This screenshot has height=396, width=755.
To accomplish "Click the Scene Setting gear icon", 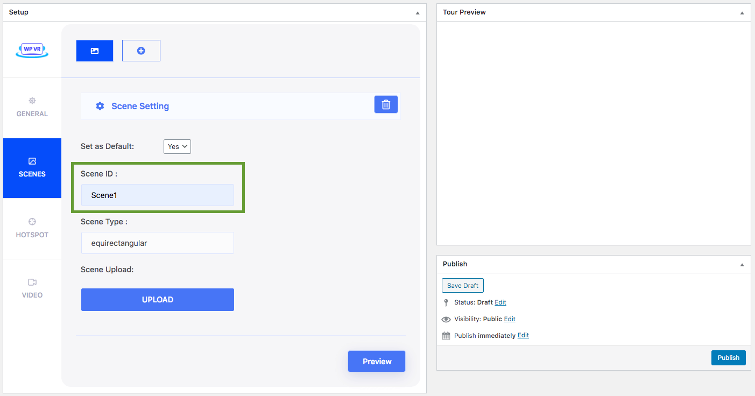I will 100,106.
